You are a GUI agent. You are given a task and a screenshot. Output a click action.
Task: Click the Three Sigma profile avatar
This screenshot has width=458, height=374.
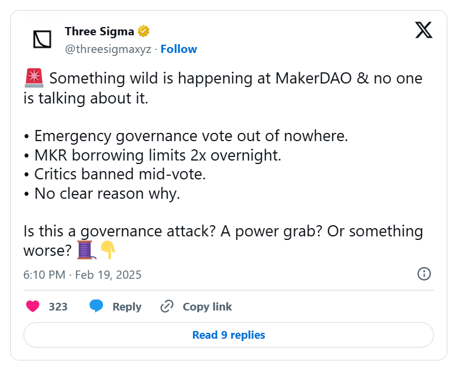point(41,39)
